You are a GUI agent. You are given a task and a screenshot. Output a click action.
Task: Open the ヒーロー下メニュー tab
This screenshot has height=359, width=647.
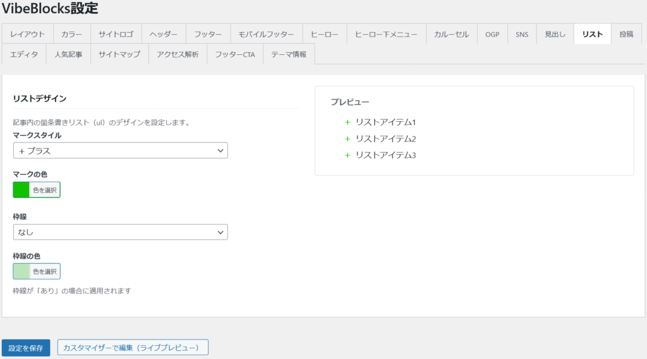[386, 34]
